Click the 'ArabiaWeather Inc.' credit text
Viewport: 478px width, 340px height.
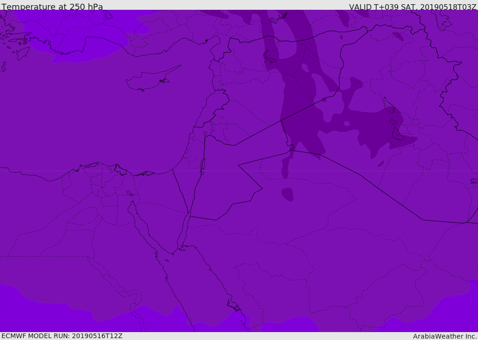pyautogui.click(x=445, y=336)
